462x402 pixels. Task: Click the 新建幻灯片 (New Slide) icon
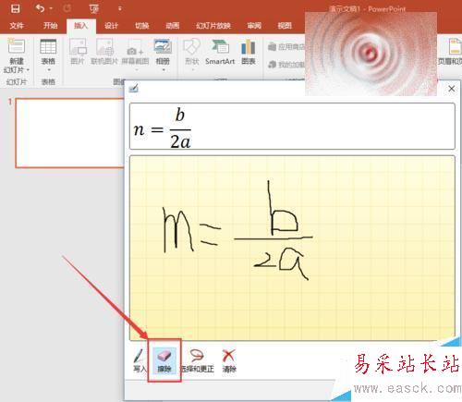click(x=17, y=46)
